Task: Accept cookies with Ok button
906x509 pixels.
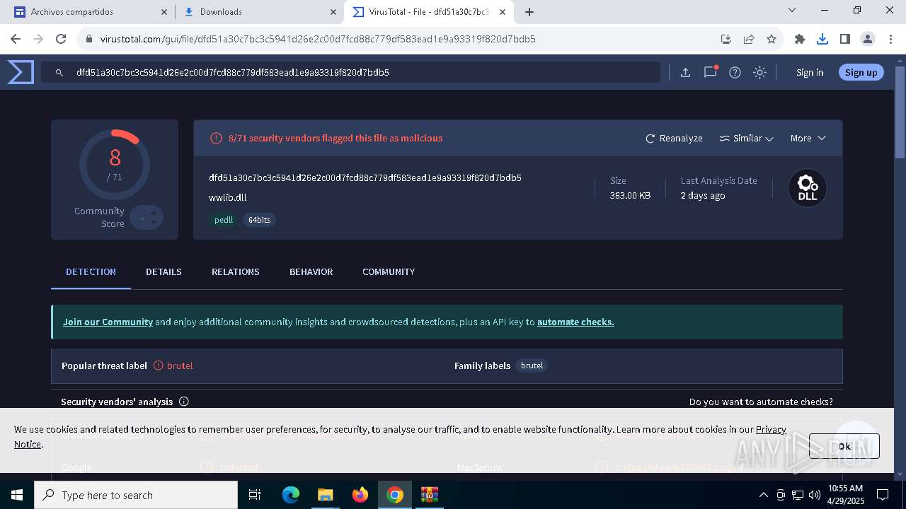Action: click(x=844, y=446)
